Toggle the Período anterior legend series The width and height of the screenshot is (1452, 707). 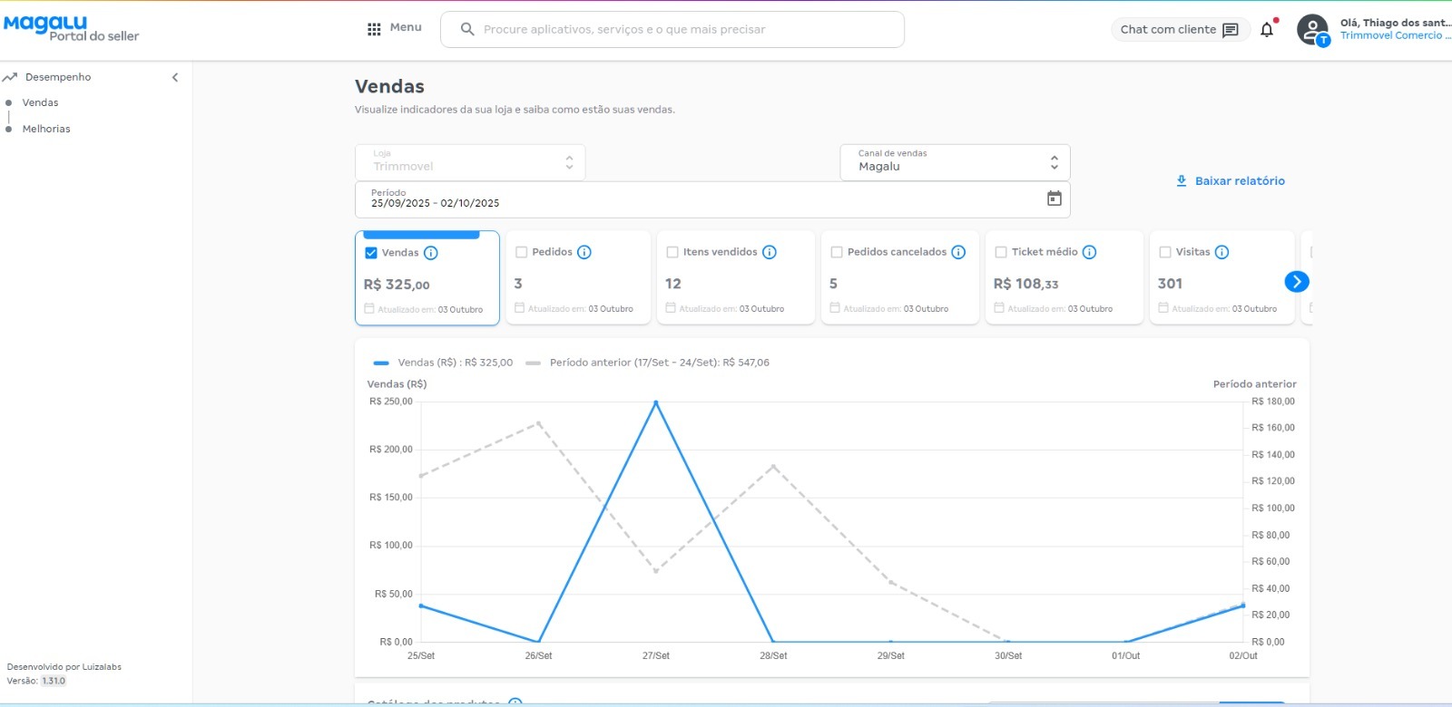[647, 363]
